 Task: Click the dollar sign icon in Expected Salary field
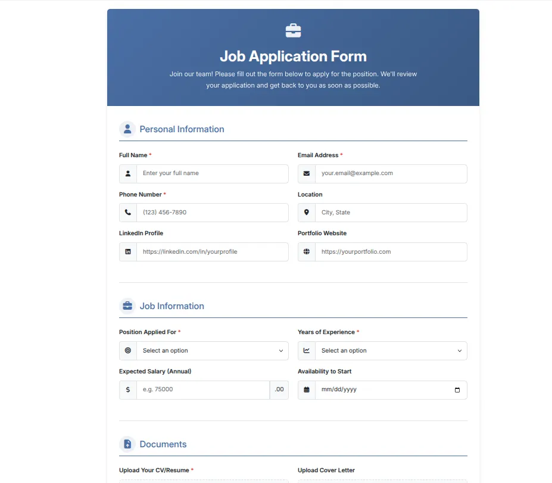coord(127,389)
